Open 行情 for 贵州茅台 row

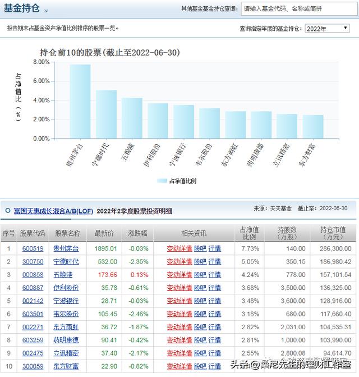[214, 248]
